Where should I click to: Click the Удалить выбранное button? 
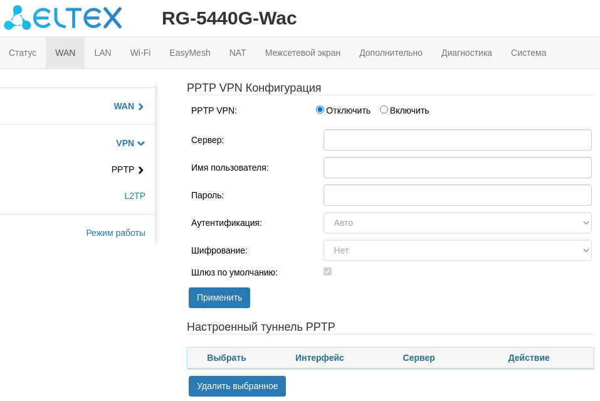237,386
